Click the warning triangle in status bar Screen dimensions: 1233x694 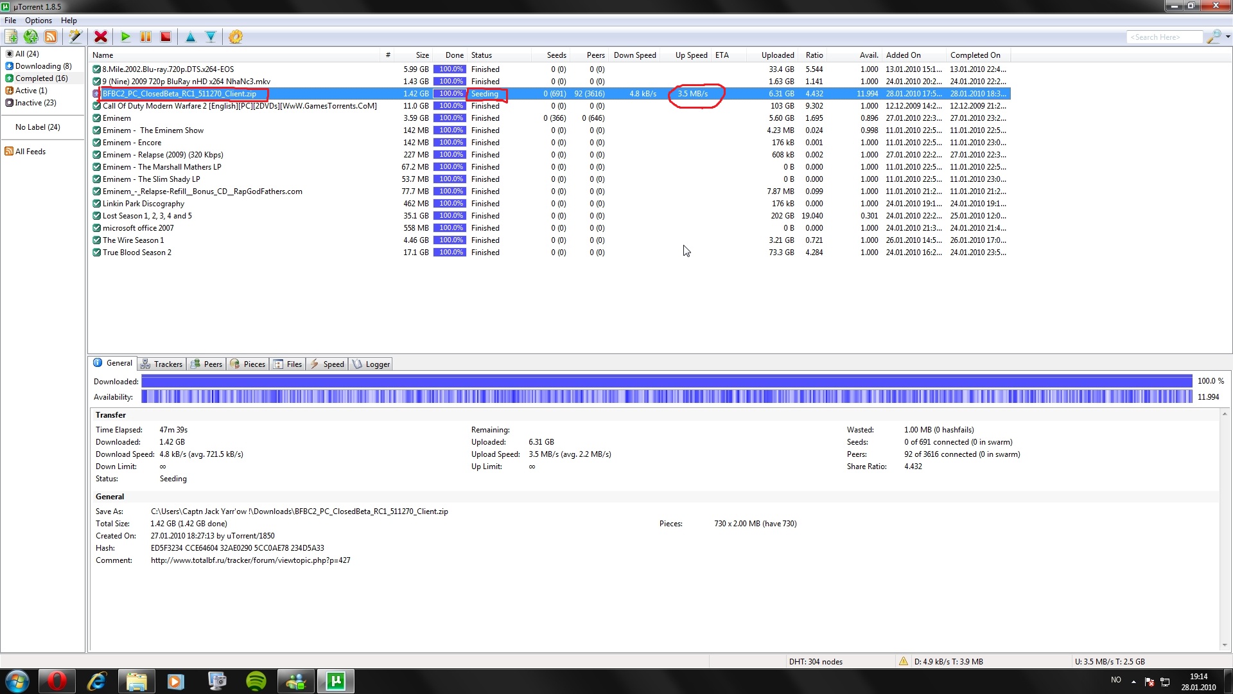coord(903,661)
